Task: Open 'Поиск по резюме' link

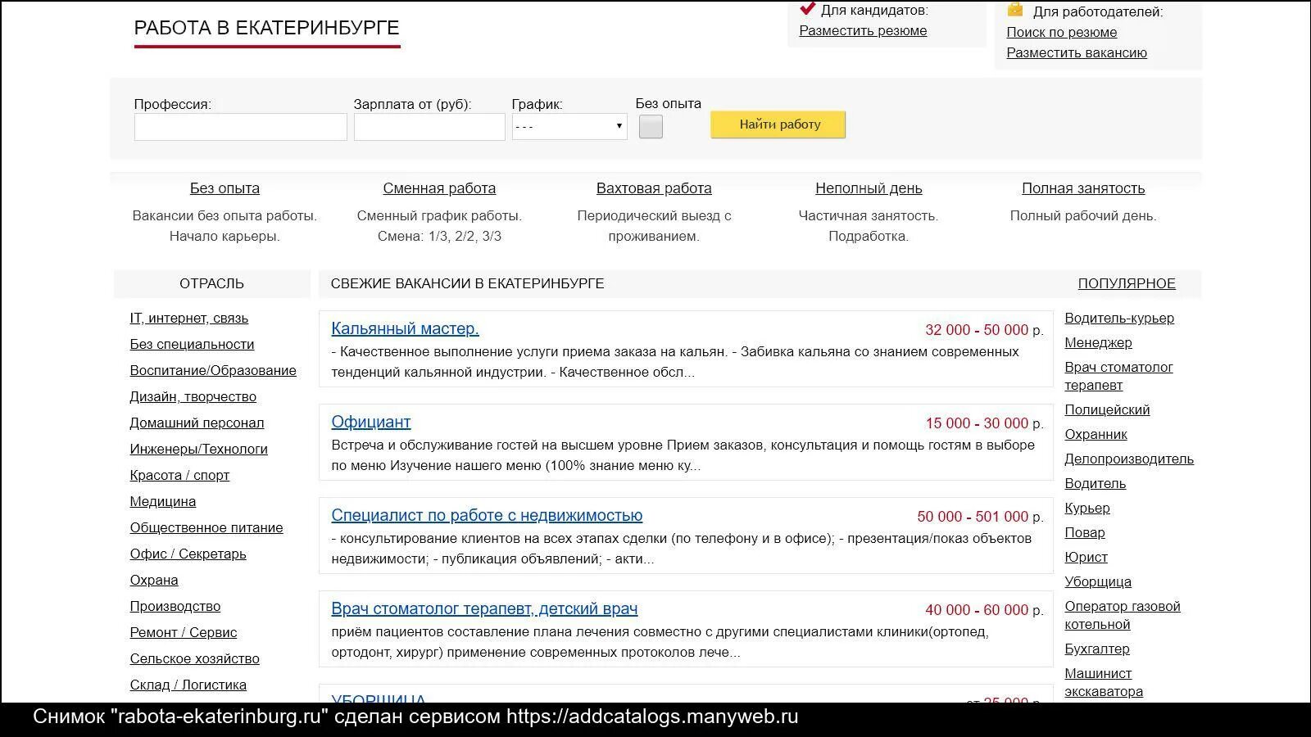Action: pos(1061,33)
